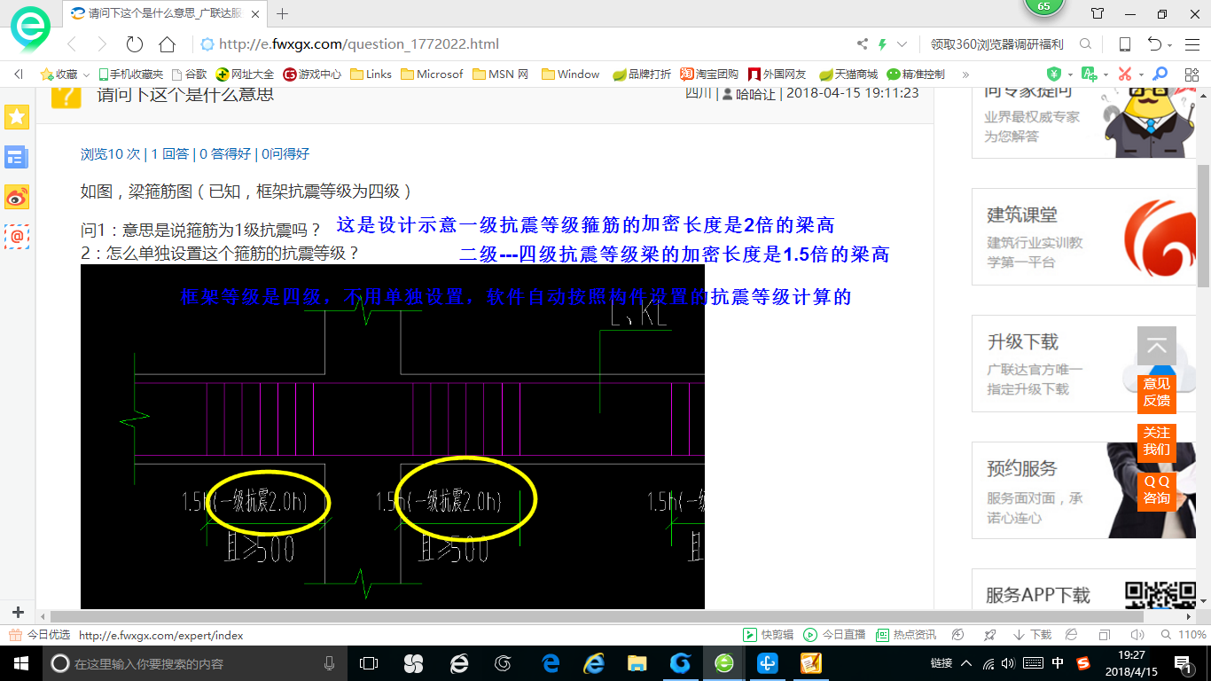Screen dimensions: 1211x681
Task: Collapse the sidebar with left arrow
Action: click(x=19, y=74)
